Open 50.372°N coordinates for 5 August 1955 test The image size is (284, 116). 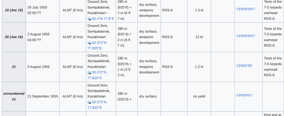pyautogui.click(x=99, y=72)
